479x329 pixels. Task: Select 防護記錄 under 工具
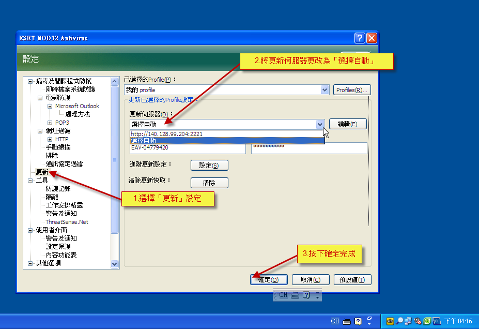[x=58, y=189]
